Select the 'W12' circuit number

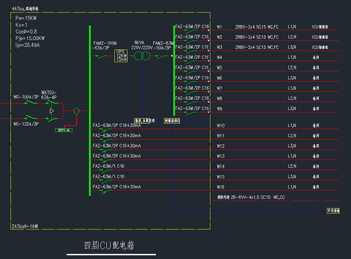pyautogui.click(x=220, y=146)
